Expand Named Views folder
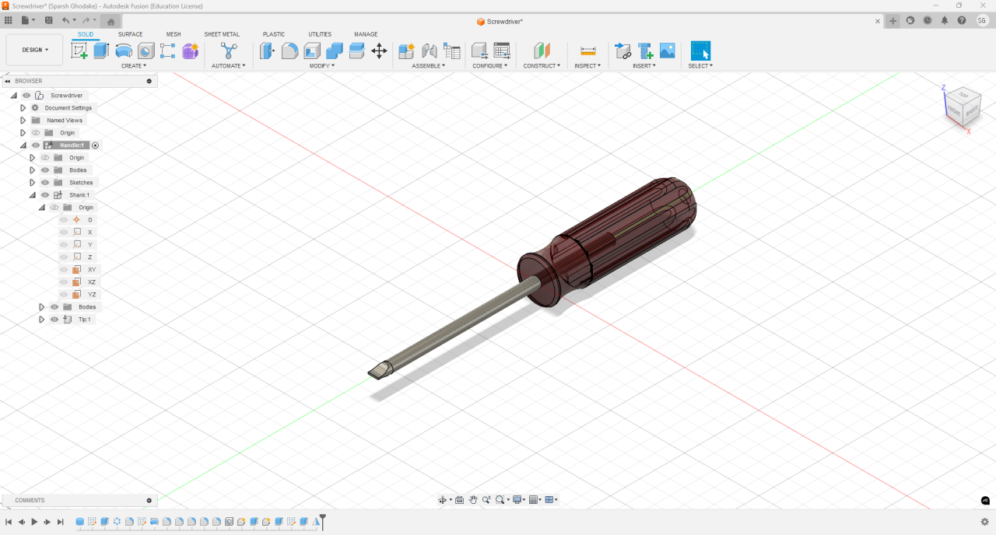 [23, 121]
